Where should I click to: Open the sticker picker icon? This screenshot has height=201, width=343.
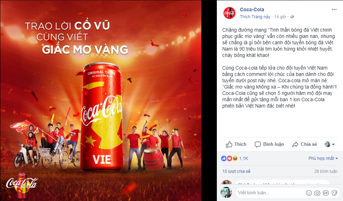(334, 193)
